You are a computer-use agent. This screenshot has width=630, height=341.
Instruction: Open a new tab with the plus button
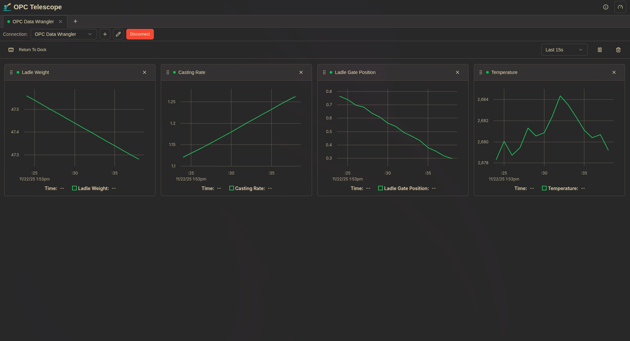[75, 21]
